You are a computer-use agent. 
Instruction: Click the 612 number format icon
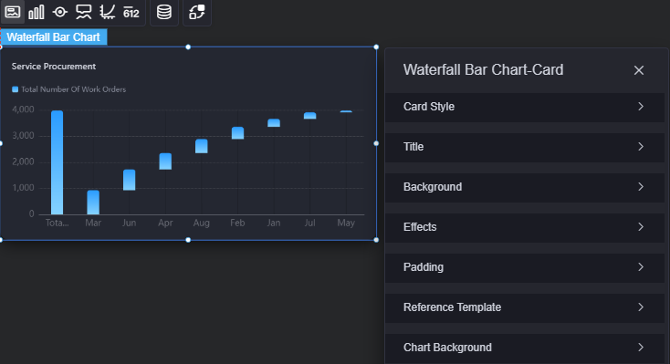pyautogui.click(x=131, y=13)
